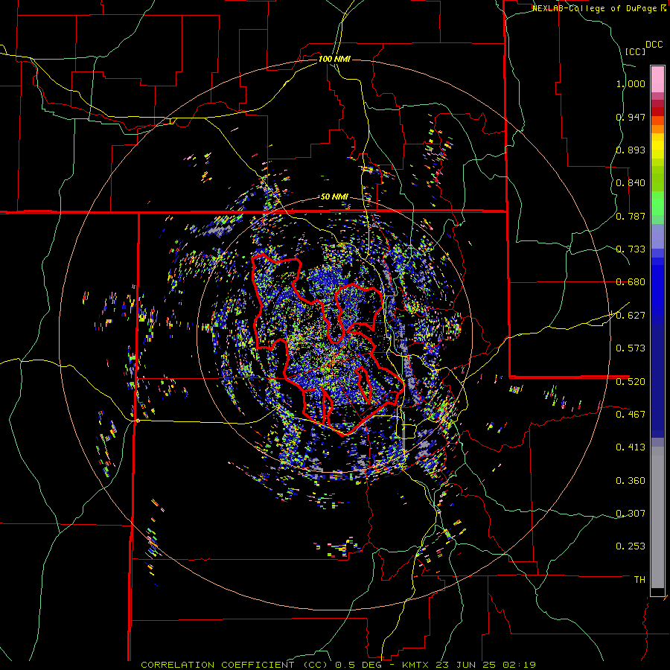Click the DCC label above the legend
The width and height of the screenshot is (670, 670).
pyautogui.click(x=654, y=45)
